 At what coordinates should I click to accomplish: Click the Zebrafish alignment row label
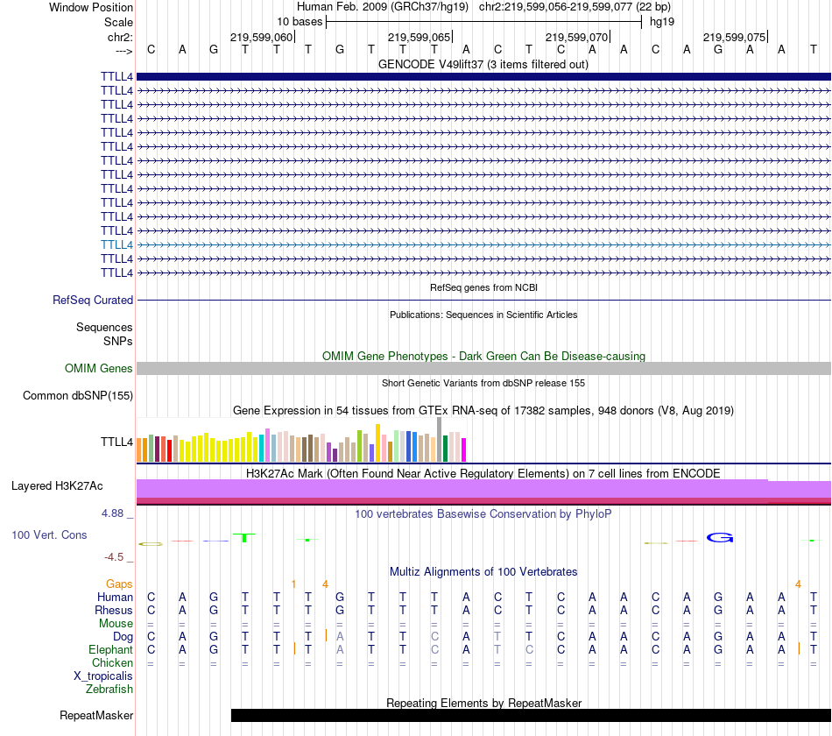coord(109,690)
